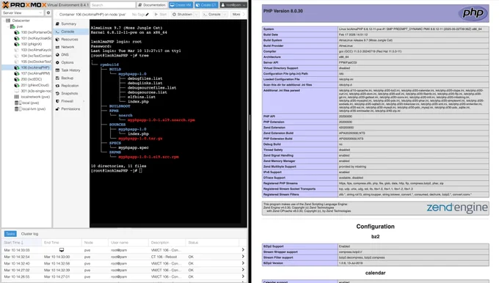Click the Proxmox logo

pyautogui.click(x=24, y=5)
